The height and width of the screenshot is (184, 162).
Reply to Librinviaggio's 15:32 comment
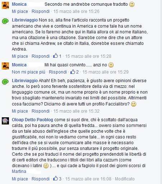(x=41, y=111)
